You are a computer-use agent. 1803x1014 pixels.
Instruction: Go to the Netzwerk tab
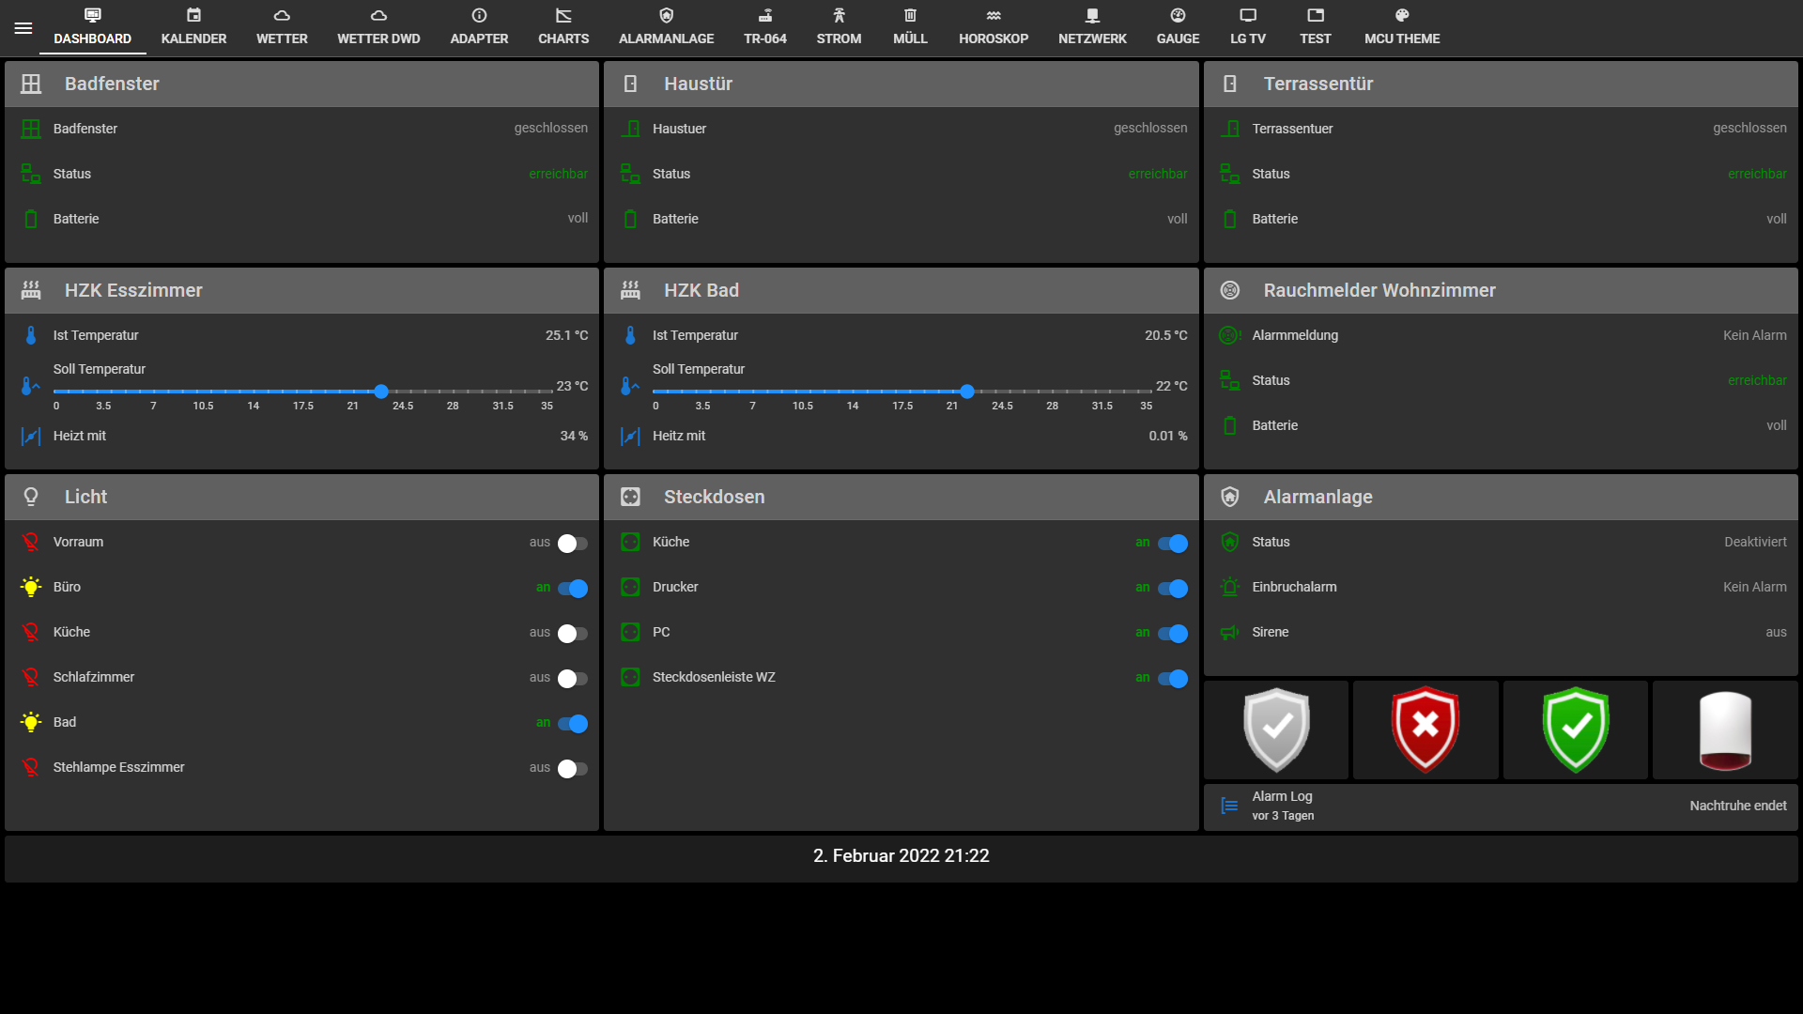click(x=1092, y=27)
